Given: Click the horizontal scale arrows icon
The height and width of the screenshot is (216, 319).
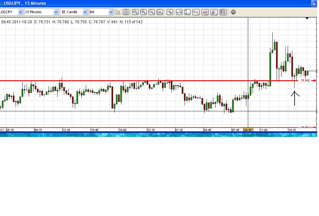Looking at the screenshot, I should point(179,12).
